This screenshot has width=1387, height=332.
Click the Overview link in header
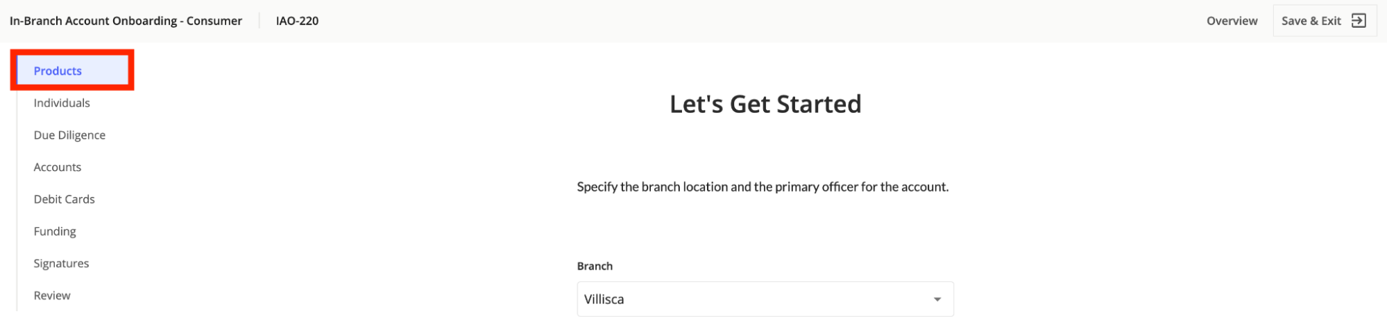tap(1232, 21)
